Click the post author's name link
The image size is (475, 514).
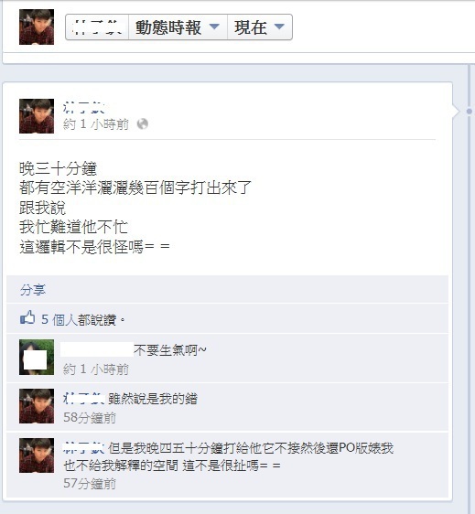coord(84,107)
